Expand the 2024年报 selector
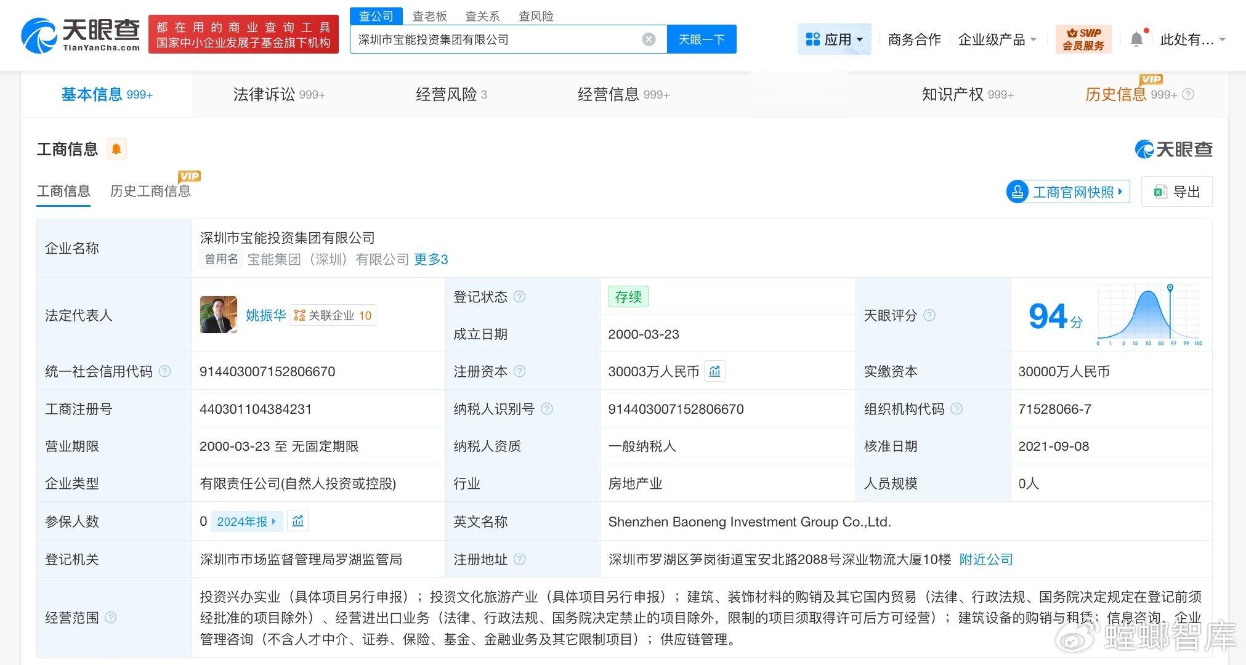Image resolution: width=1246 pixels, height=665 pixels. click(246, 522)
